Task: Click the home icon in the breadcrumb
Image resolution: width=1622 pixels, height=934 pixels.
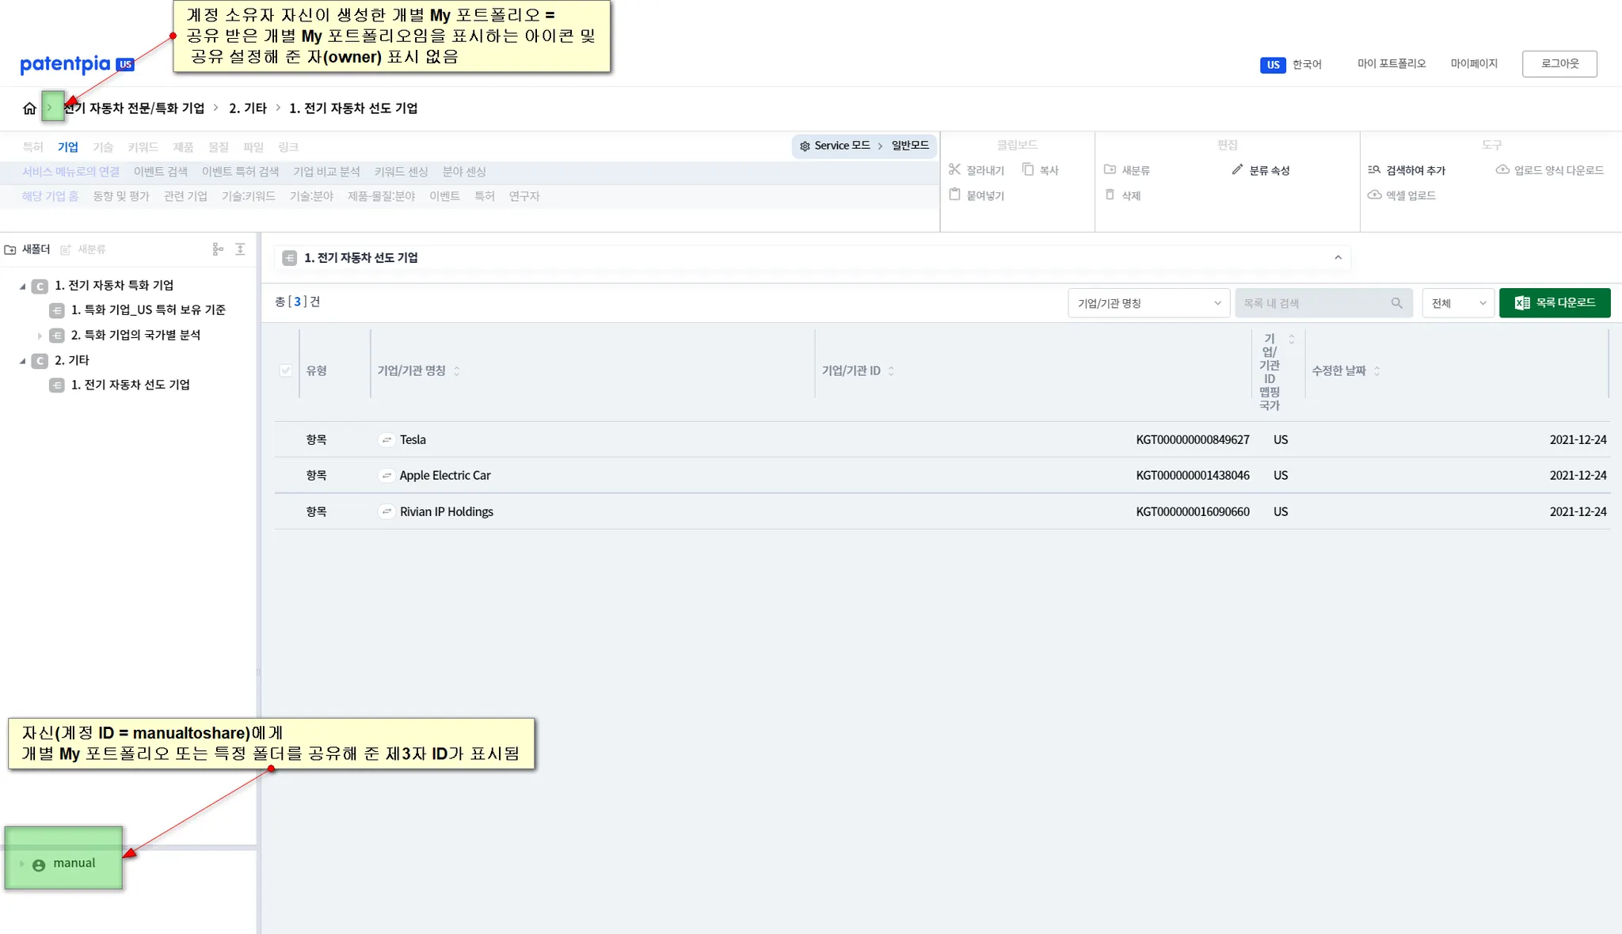Action: click(29, 108)
